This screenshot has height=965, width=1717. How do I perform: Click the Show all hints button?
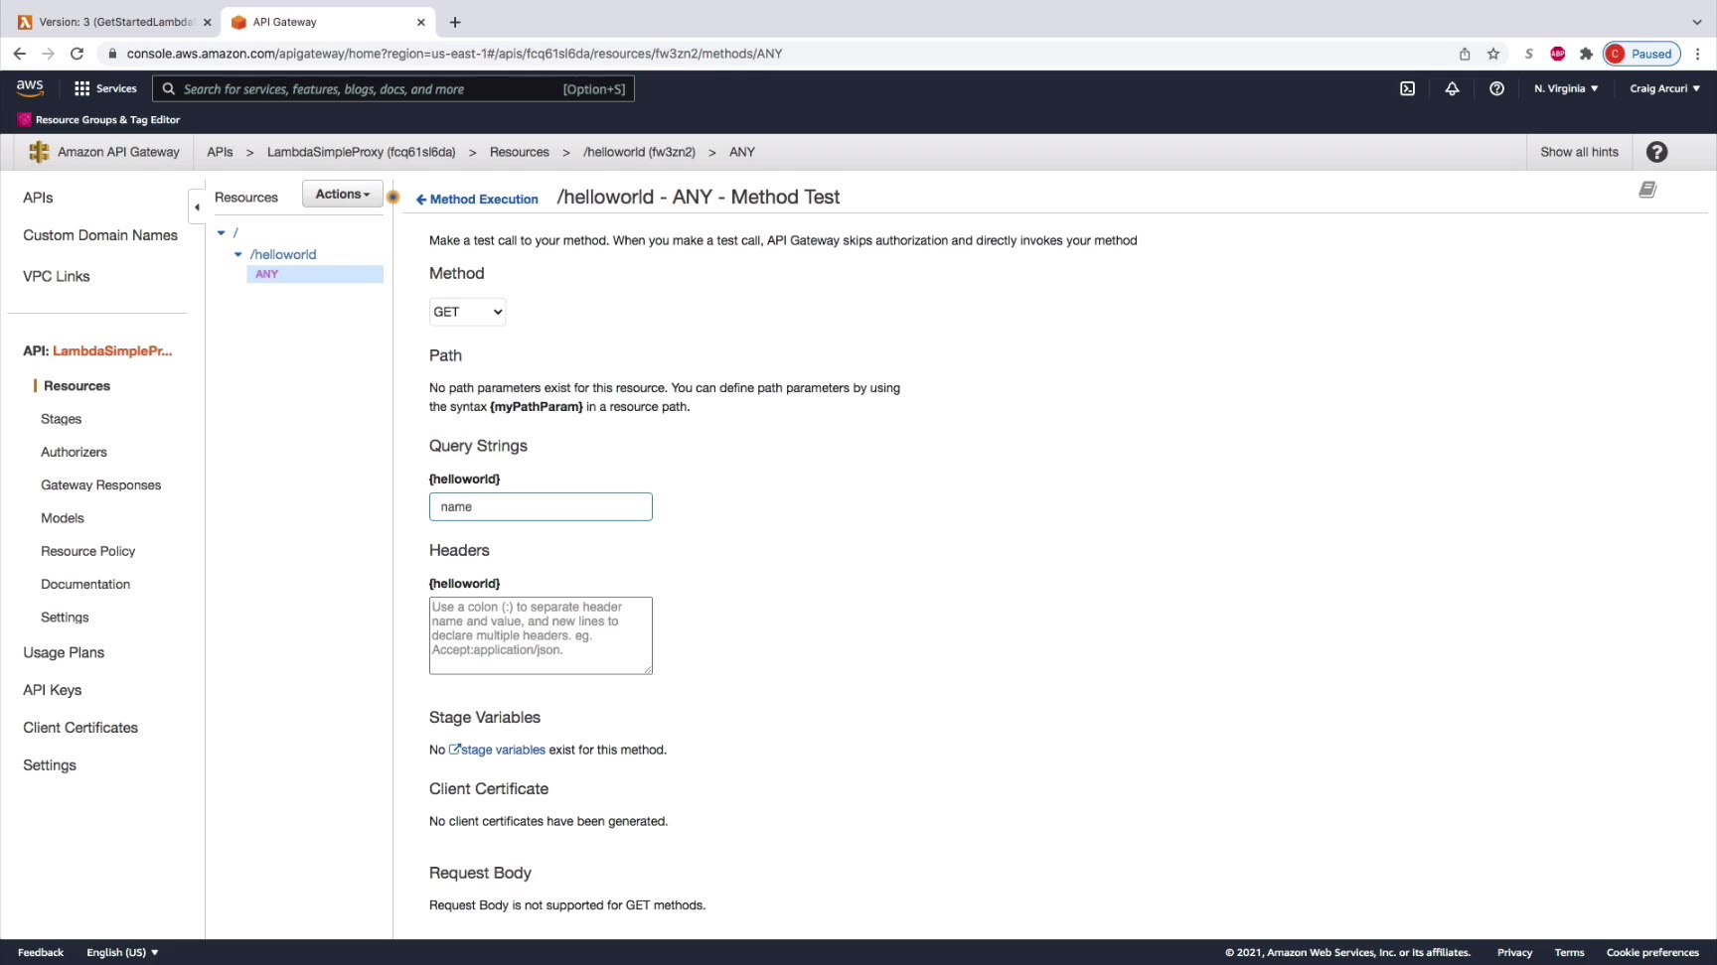1579,152
